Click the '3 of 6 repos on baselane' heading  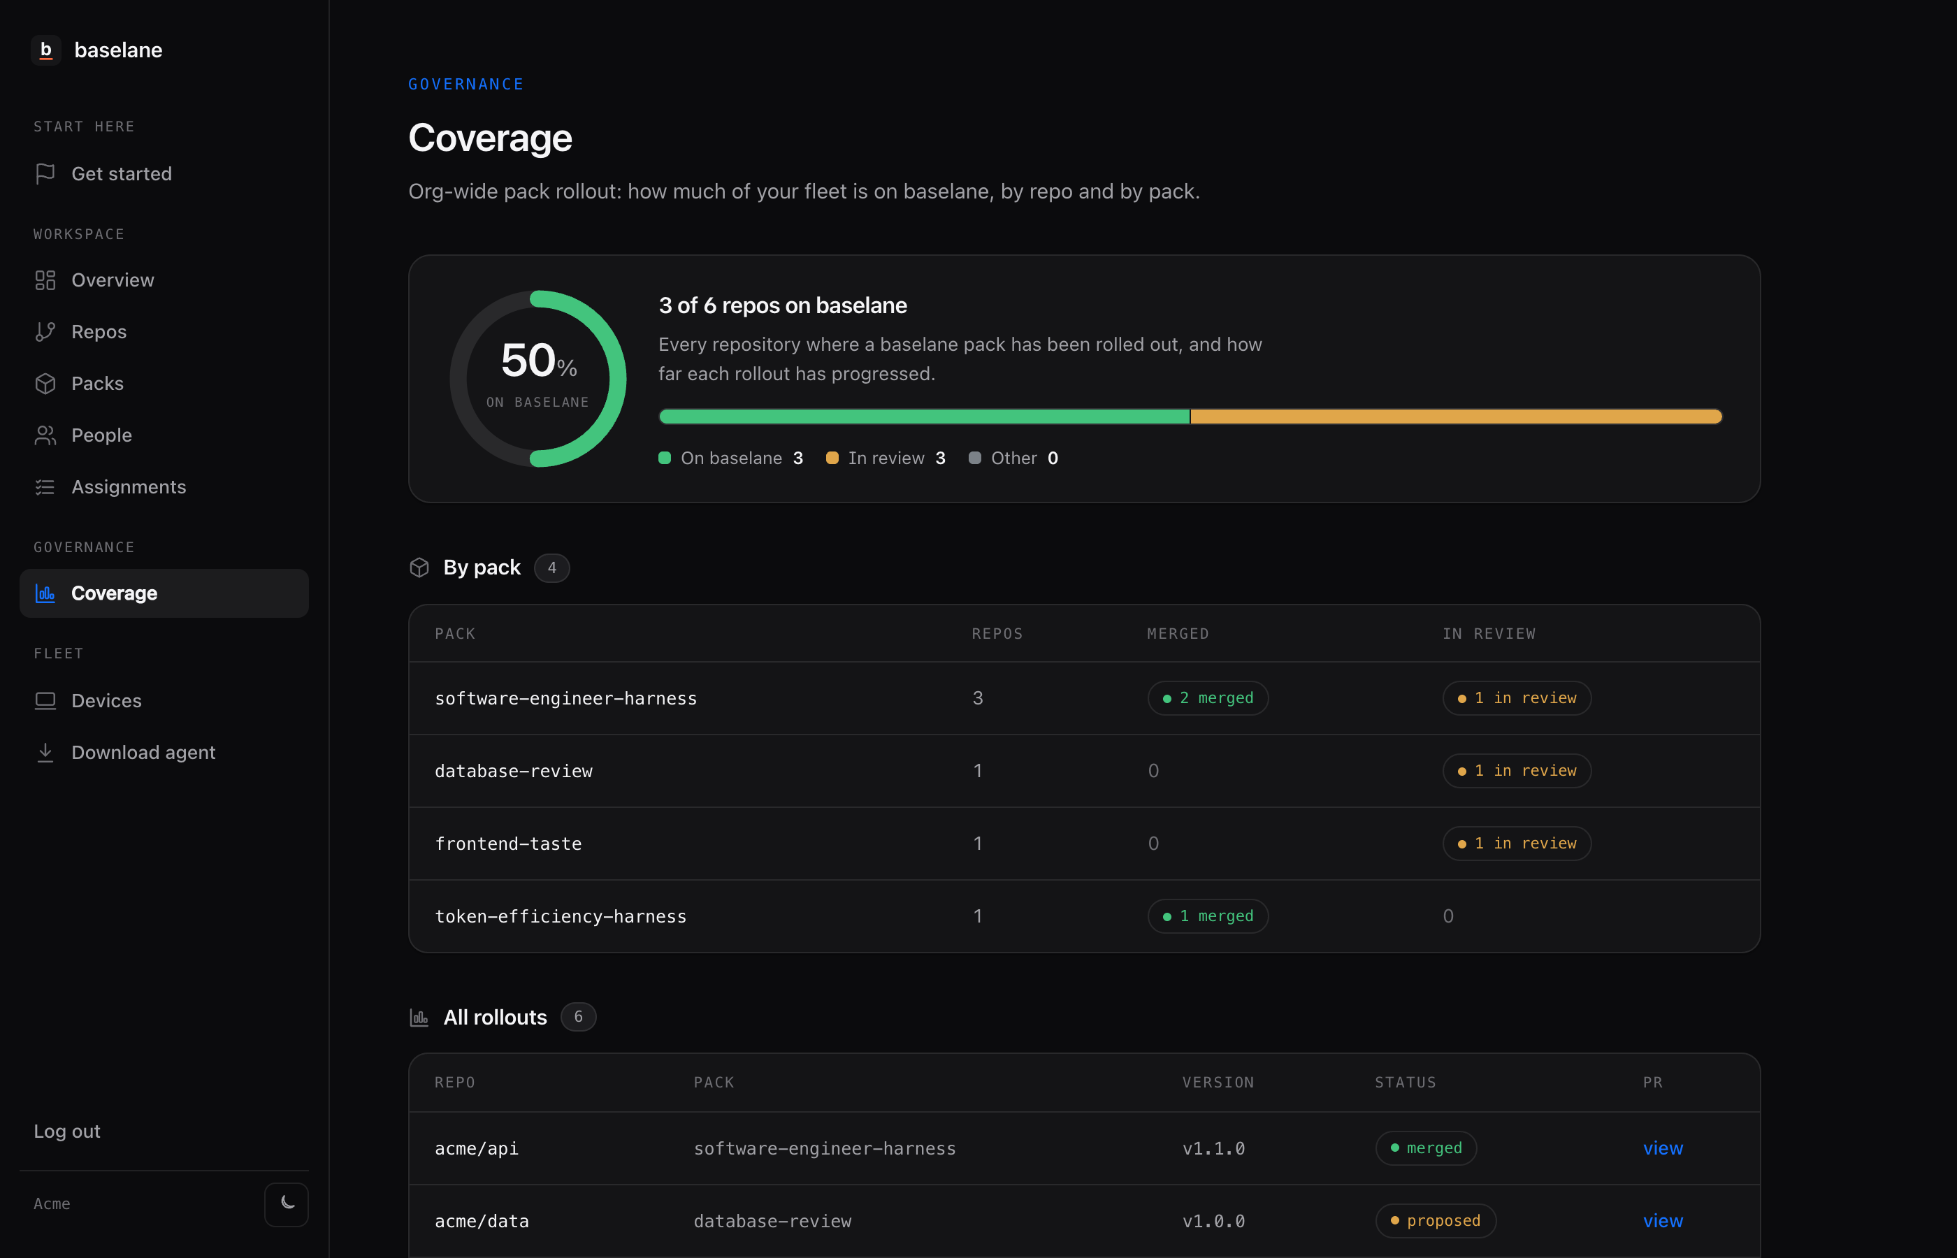(x=783, y=305)
